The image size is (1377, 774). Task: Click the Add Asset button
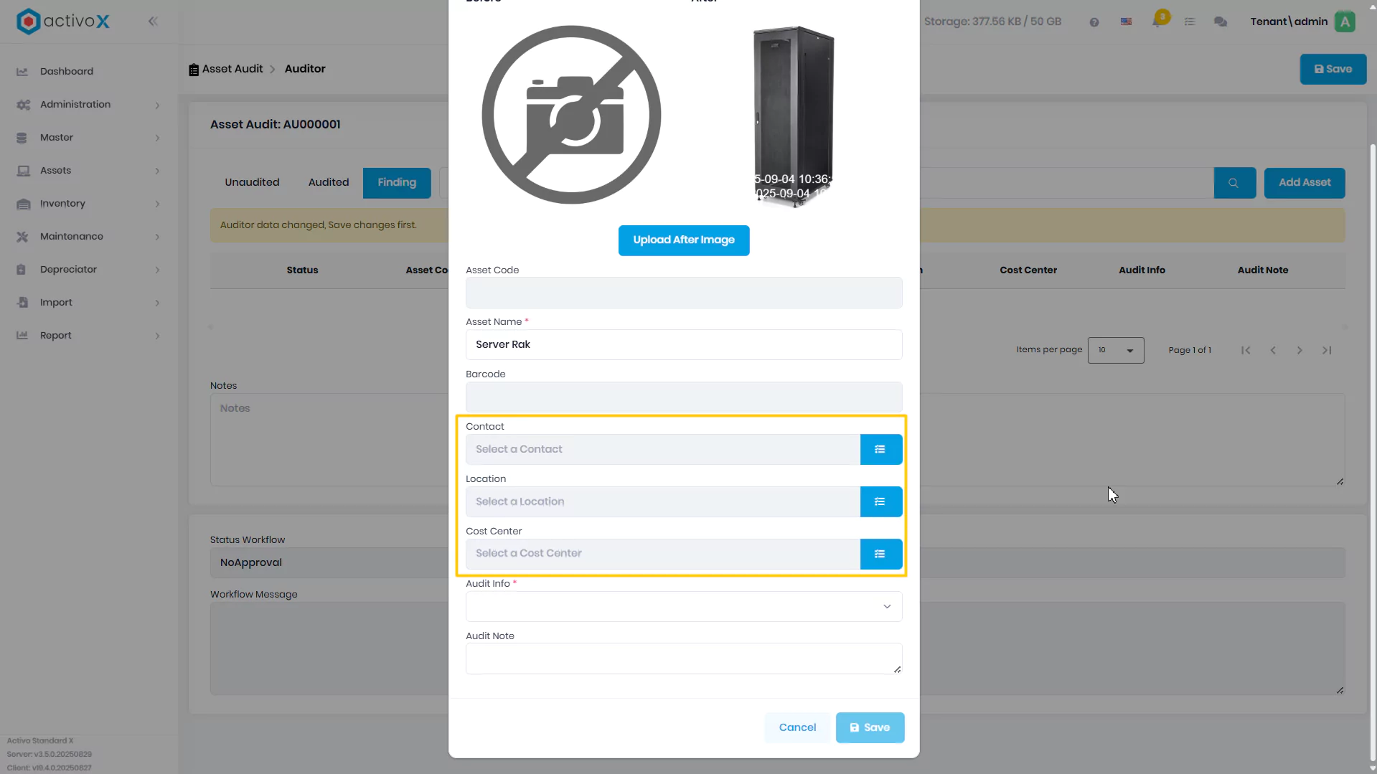[x=1304, y=183]
